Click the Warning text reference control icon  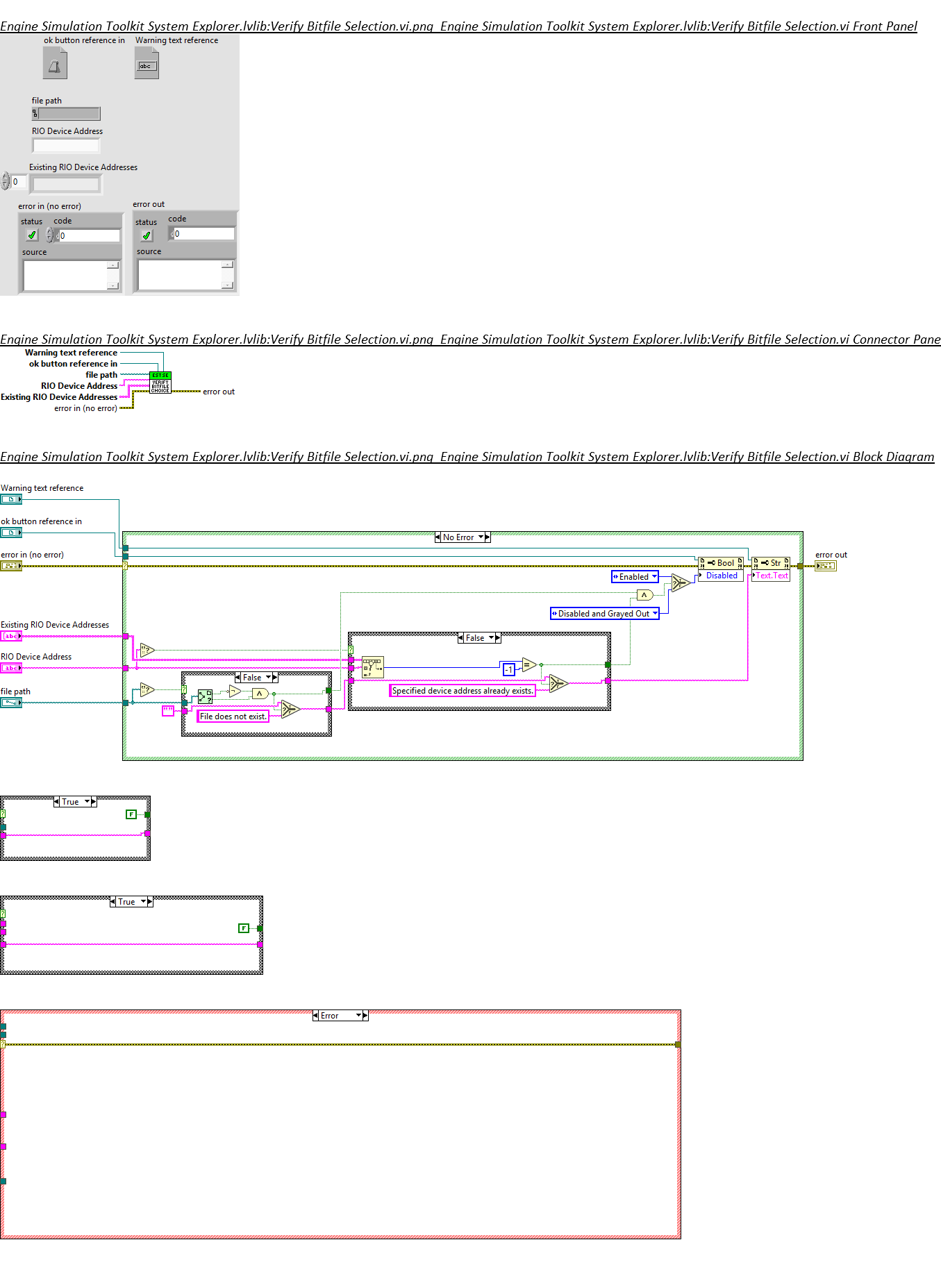click(147, 64)
